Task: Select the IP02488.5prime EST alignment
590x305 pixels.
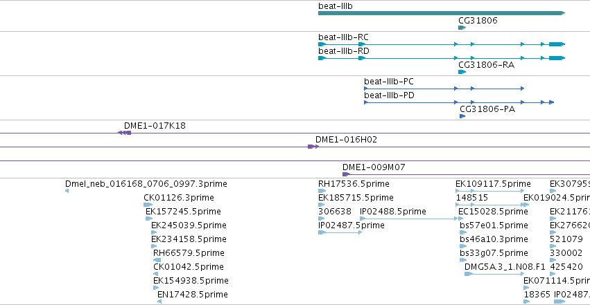Action: click(x=408, y=219)
